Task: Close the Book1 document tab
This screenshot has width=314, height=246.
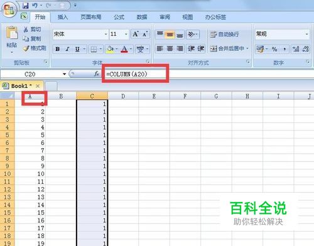Action: click(38, 86)
